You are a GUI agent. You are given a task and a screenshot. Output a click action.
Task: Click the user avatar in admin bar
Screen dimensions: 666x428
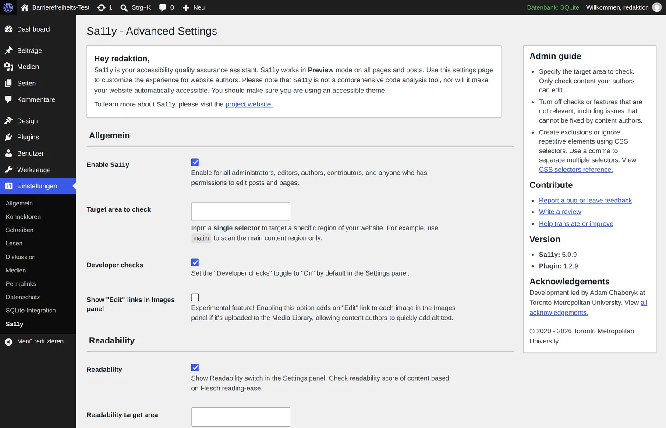pyautogui.click(x=657, y=7)
